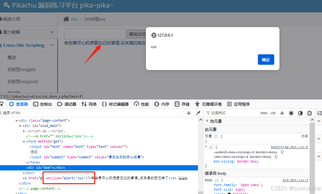Open 系统介绍 sidebar item
The height and width of the screenshot is (194, 322).
11,19
